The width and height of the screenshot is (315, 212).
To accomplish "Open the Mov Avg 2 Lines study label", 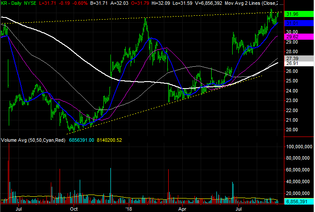I will pos(254,3).
